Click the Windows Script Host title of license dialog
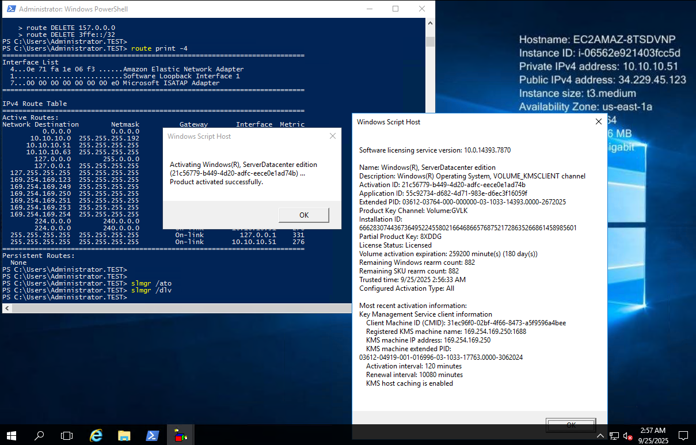 389,122
